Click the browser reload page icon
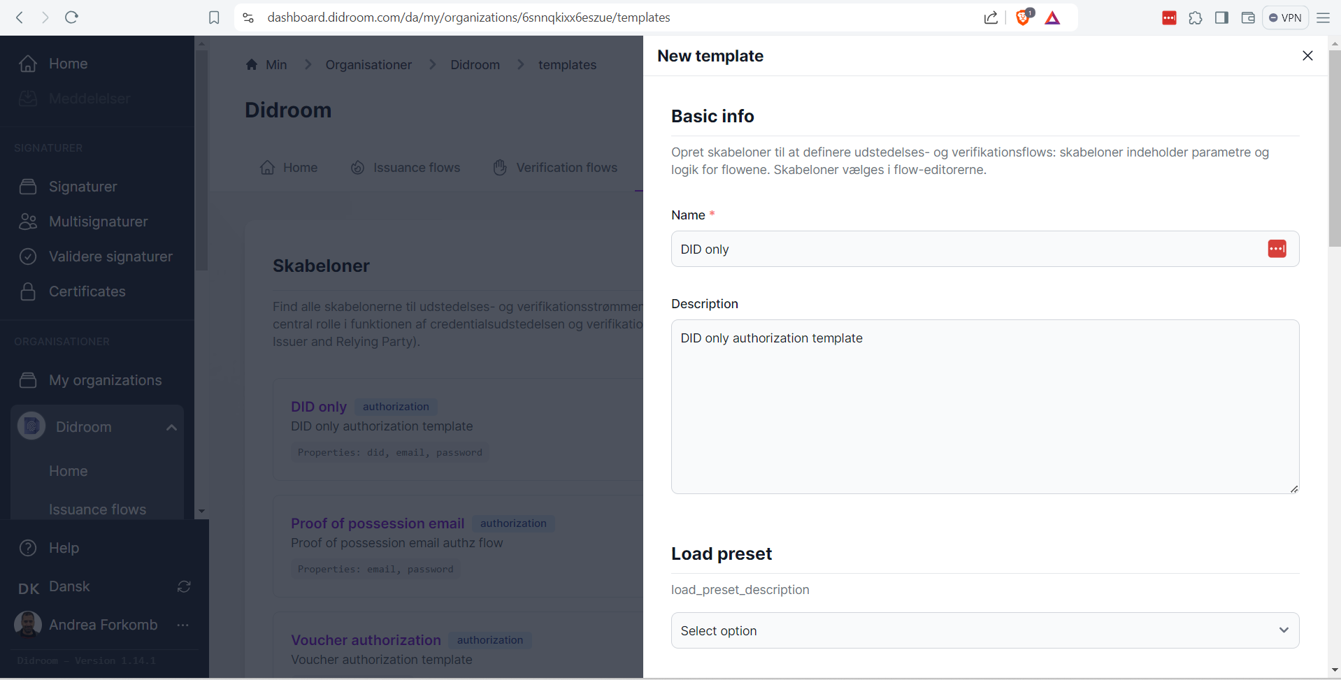This screenshot has width=1341, height=680. (x=71, y=17)
